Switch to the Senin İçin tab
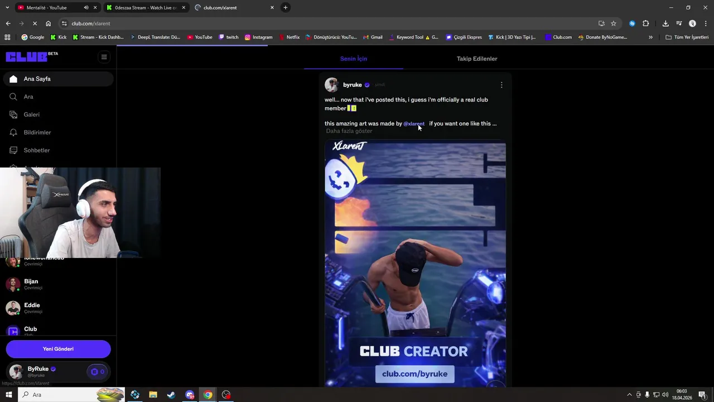The image size is (714, 402). (354, 59)
